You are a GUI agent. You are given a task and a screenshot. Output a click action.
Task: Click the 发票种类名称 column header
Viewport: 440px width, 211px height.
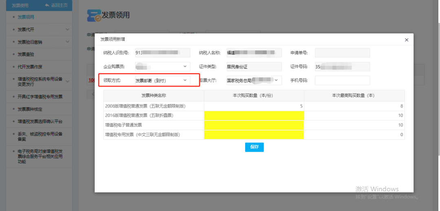[x=154, y=96]
